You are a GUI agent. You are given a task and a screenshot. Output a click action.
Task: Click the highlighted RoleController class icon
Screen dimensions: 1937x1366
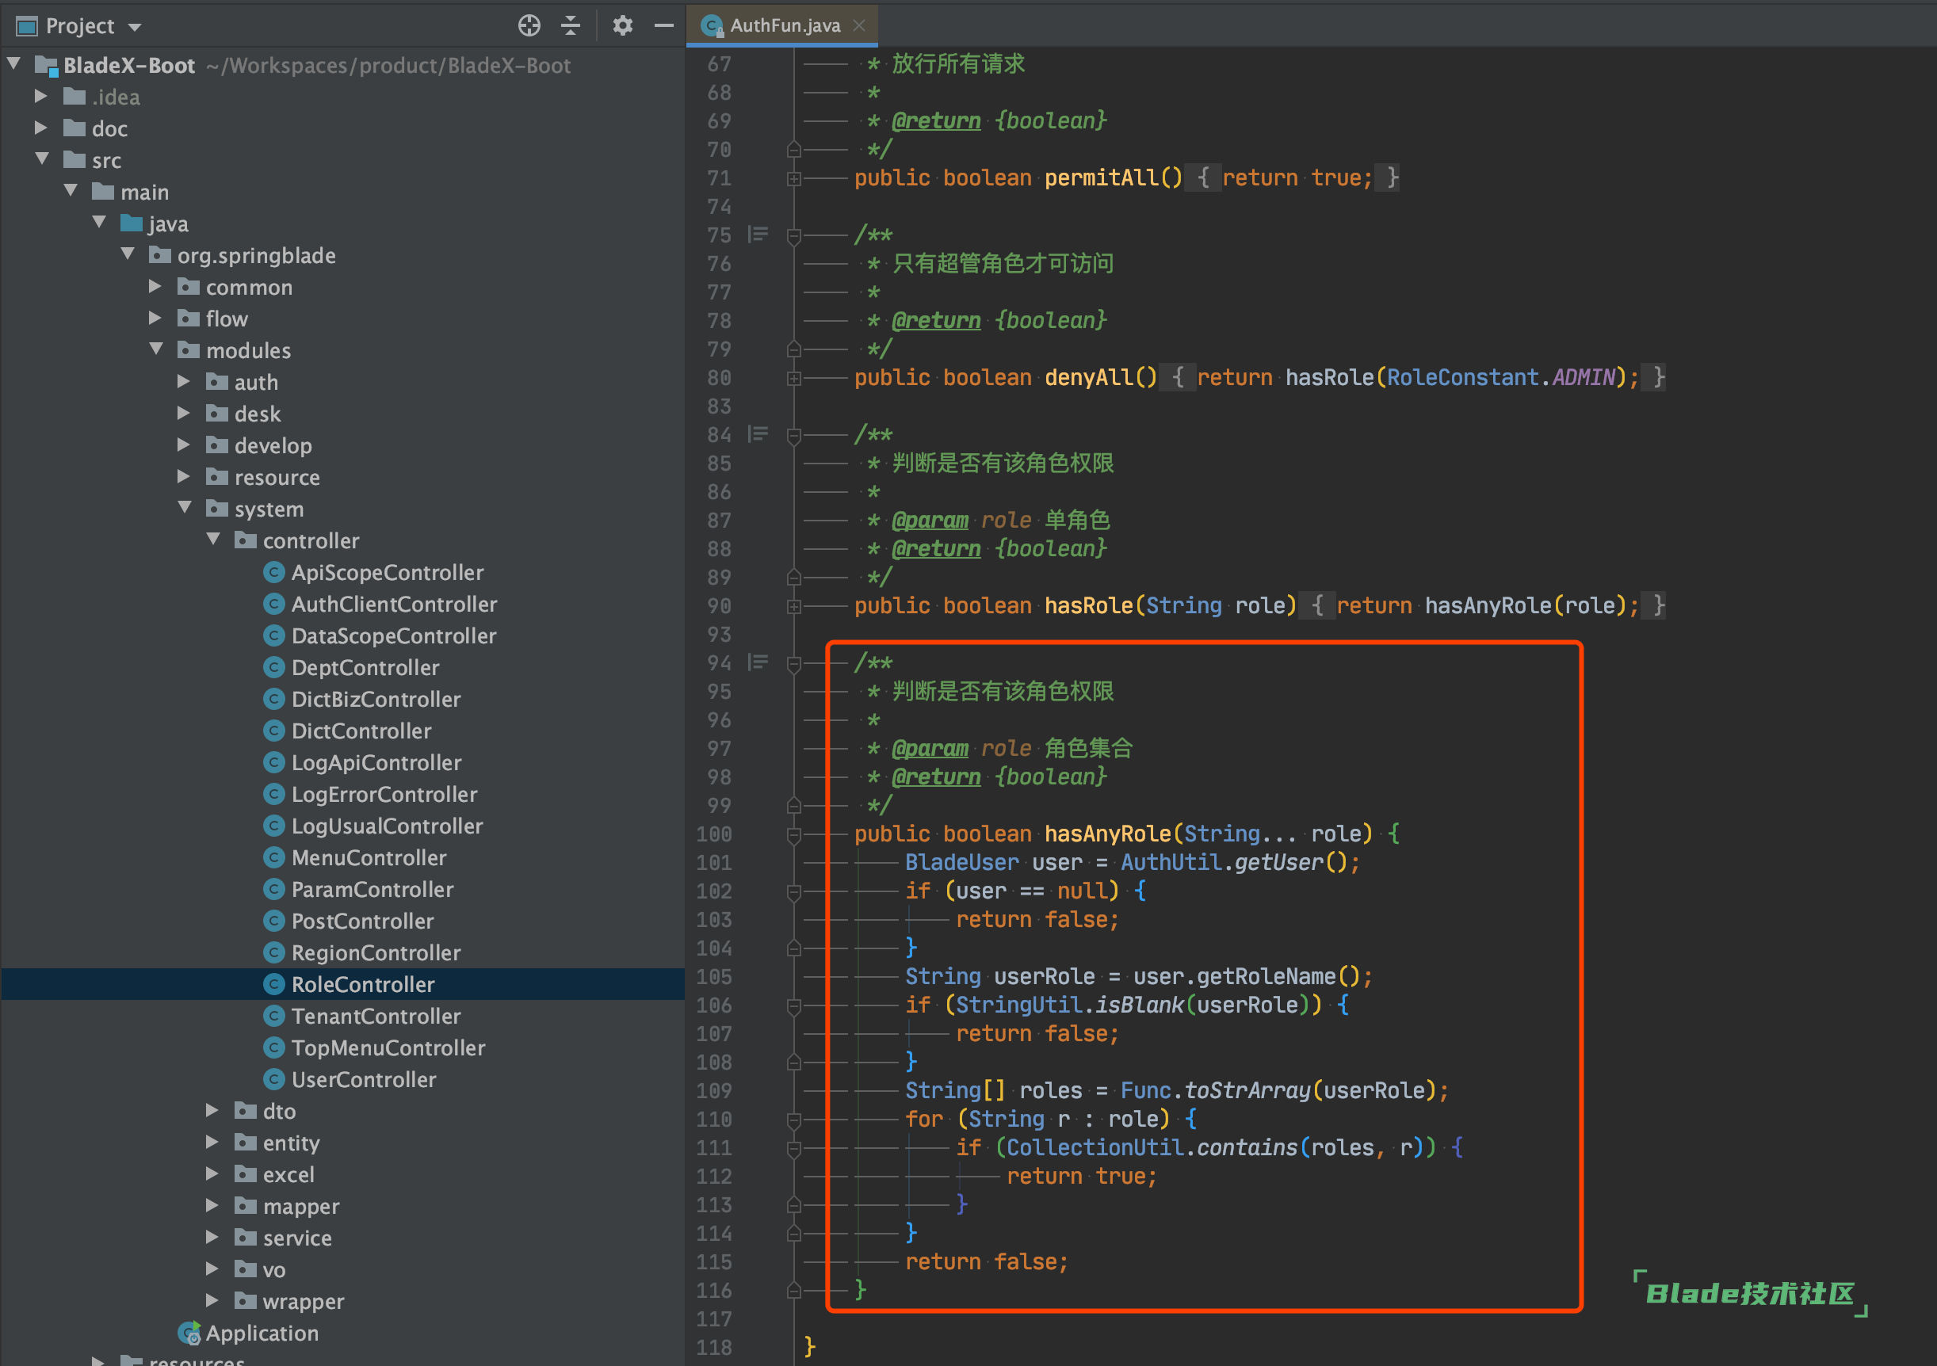[x=273, y=984]
